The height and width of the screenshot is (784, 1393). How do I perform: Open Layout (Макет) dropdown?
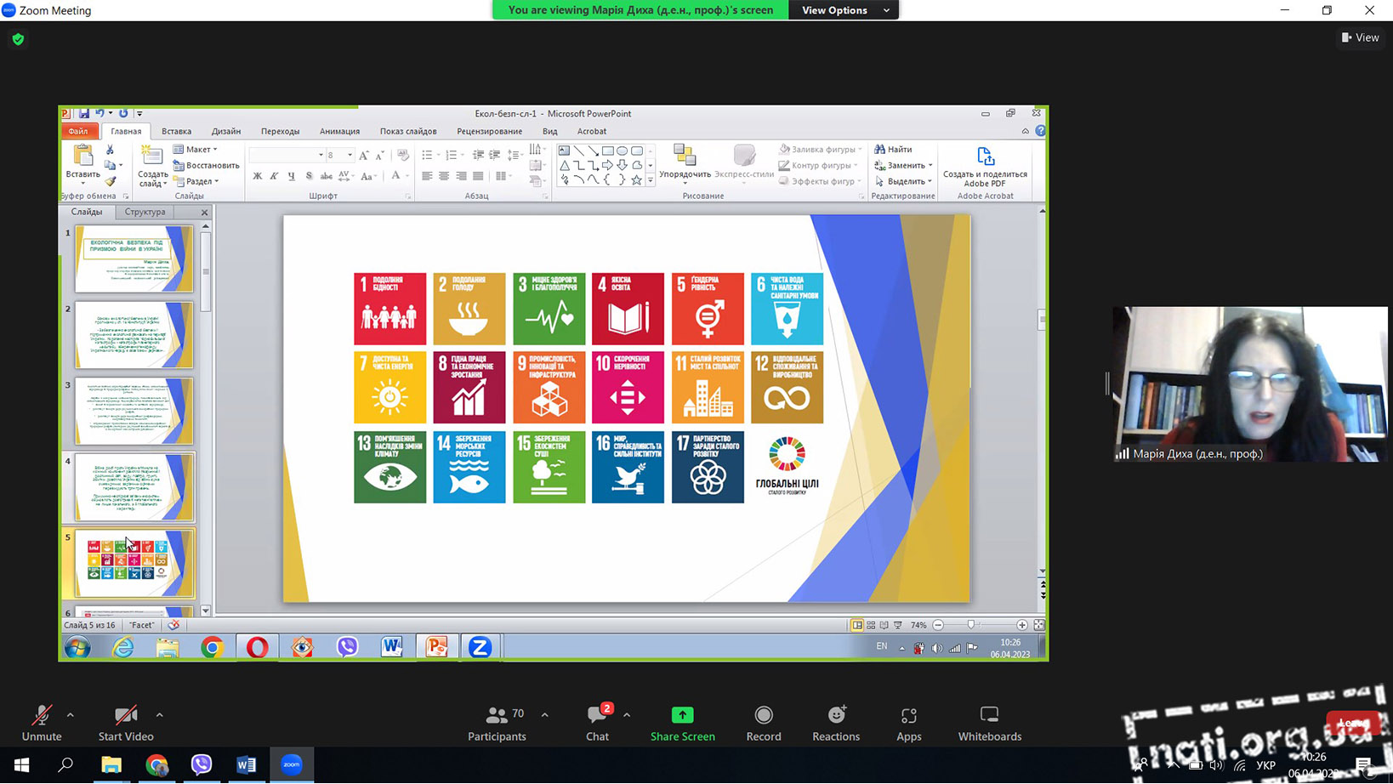pyautogui.click(x=196, y=149)
